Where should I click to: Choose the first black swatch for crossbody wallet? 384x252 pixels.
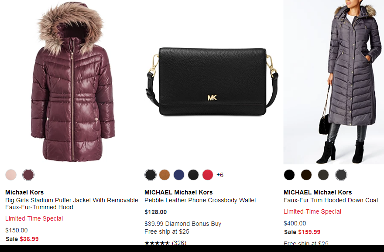coord(151,175)
